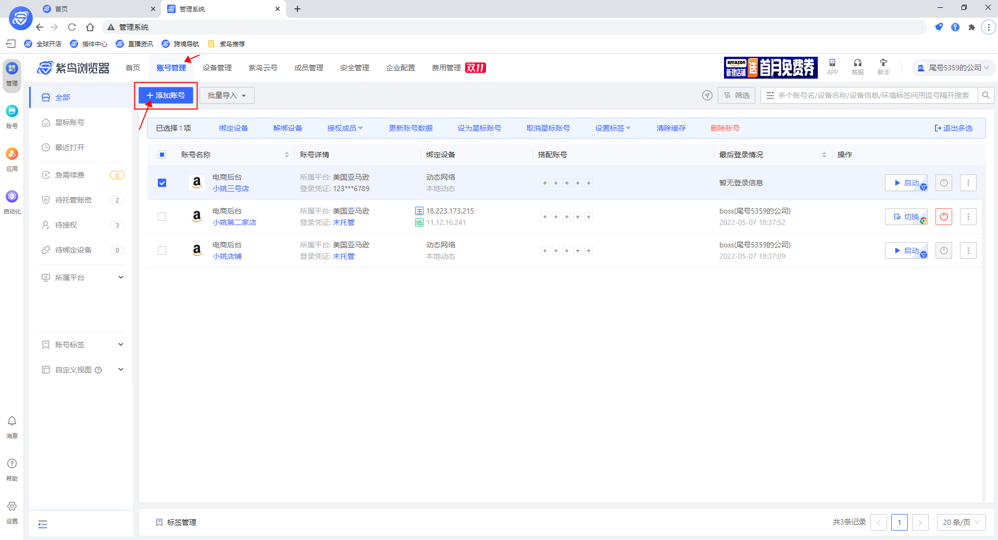Check the checkbox for 小姚店铺 row

162,250
